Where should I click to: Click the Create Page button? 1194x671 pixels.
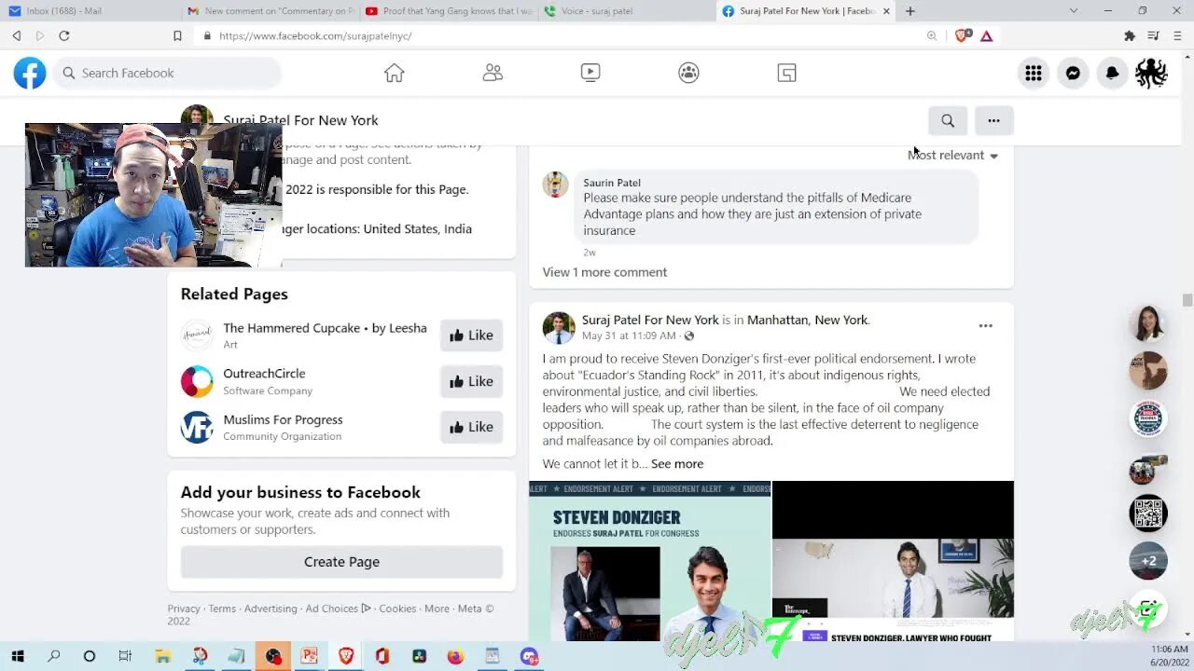click(x=341, y=562)
